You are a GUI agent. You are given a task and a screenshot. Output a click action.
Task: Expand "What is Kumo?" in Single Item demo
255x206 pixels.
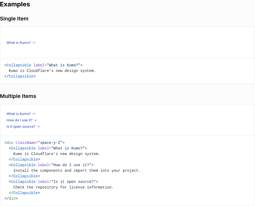coord(21,42)
